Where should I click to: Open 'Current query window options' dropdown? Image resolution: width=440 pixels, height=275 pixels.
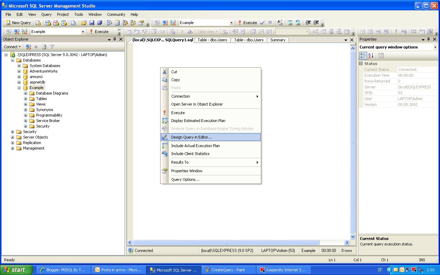coord(435,47)
